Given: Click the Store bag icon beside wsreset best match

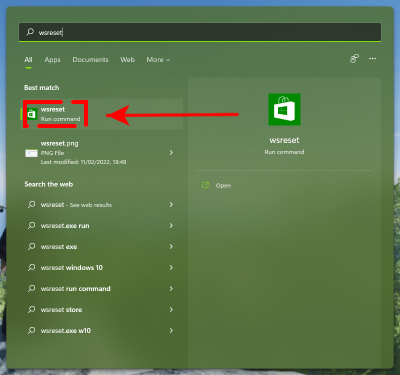Looking at the screenshot, I should [x=32, y=114].
